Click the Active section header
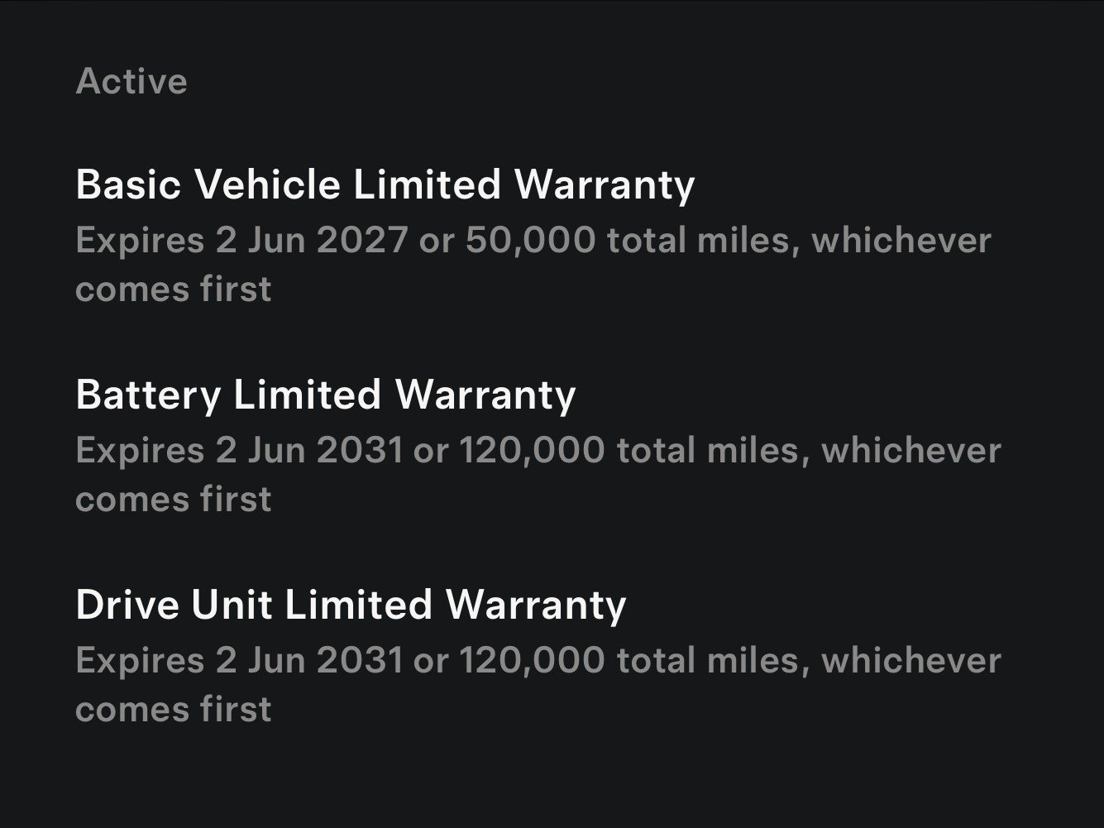The width and height of the screenshot is (1104, 828). coord(131,81)
